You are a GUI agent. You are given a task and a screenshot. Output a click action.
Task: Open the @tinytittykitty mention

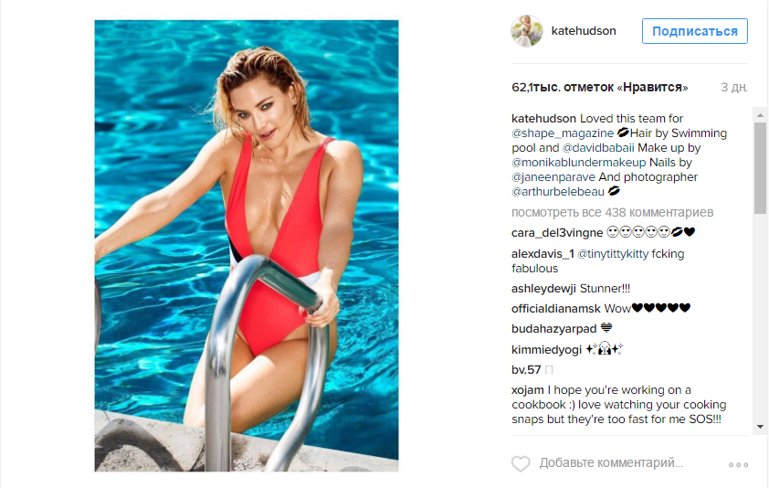(x=613, y=254)
